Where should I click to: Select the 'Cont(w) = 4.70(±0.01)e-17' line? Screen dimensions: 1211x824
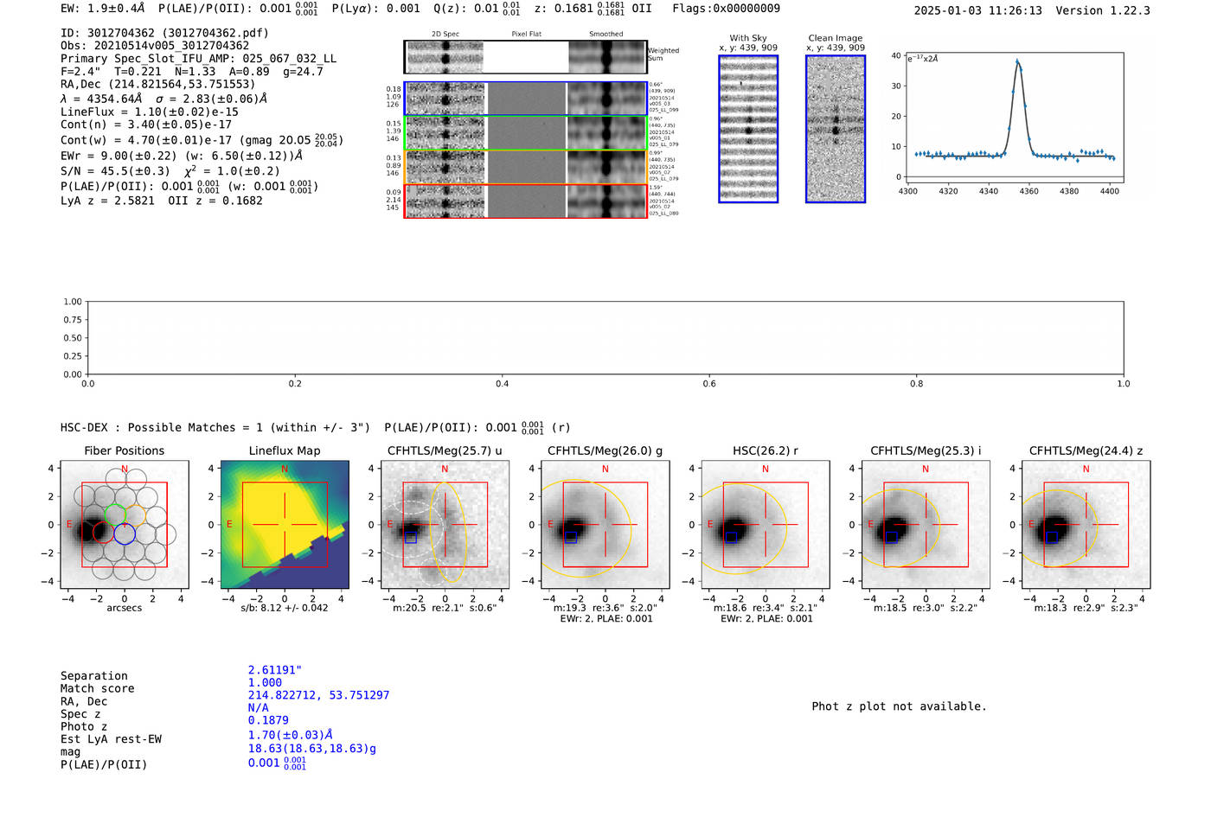pos(202,139)
